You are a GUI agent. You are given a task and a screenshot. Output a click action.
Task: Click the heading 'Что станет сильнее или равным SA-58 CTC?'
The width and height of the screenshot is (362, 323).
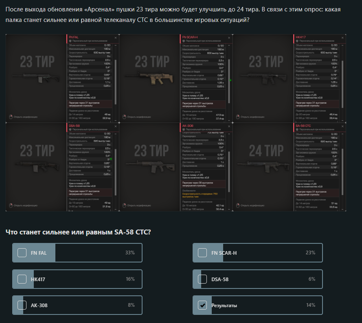coord(78,232)
